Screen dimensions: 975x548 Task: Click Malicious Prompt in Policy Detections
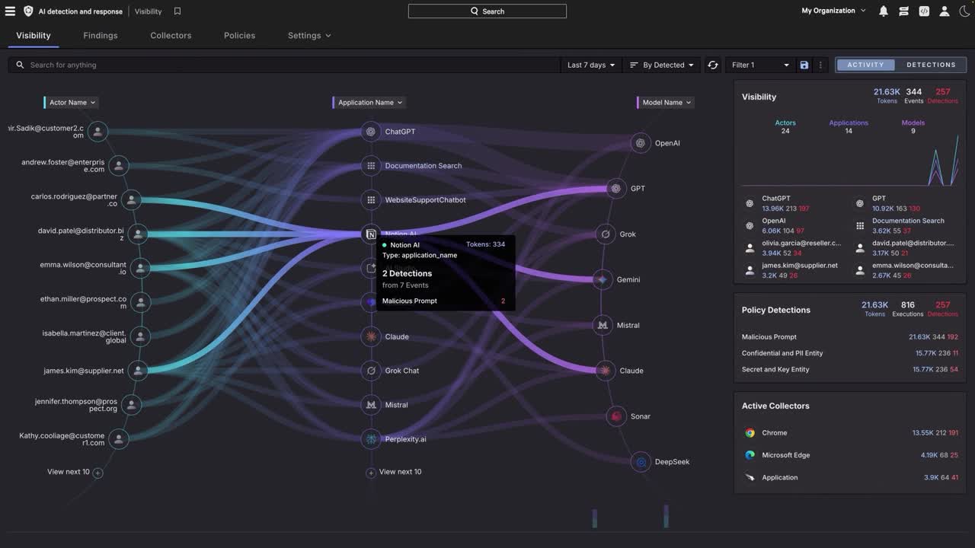(x=769, y=337)
